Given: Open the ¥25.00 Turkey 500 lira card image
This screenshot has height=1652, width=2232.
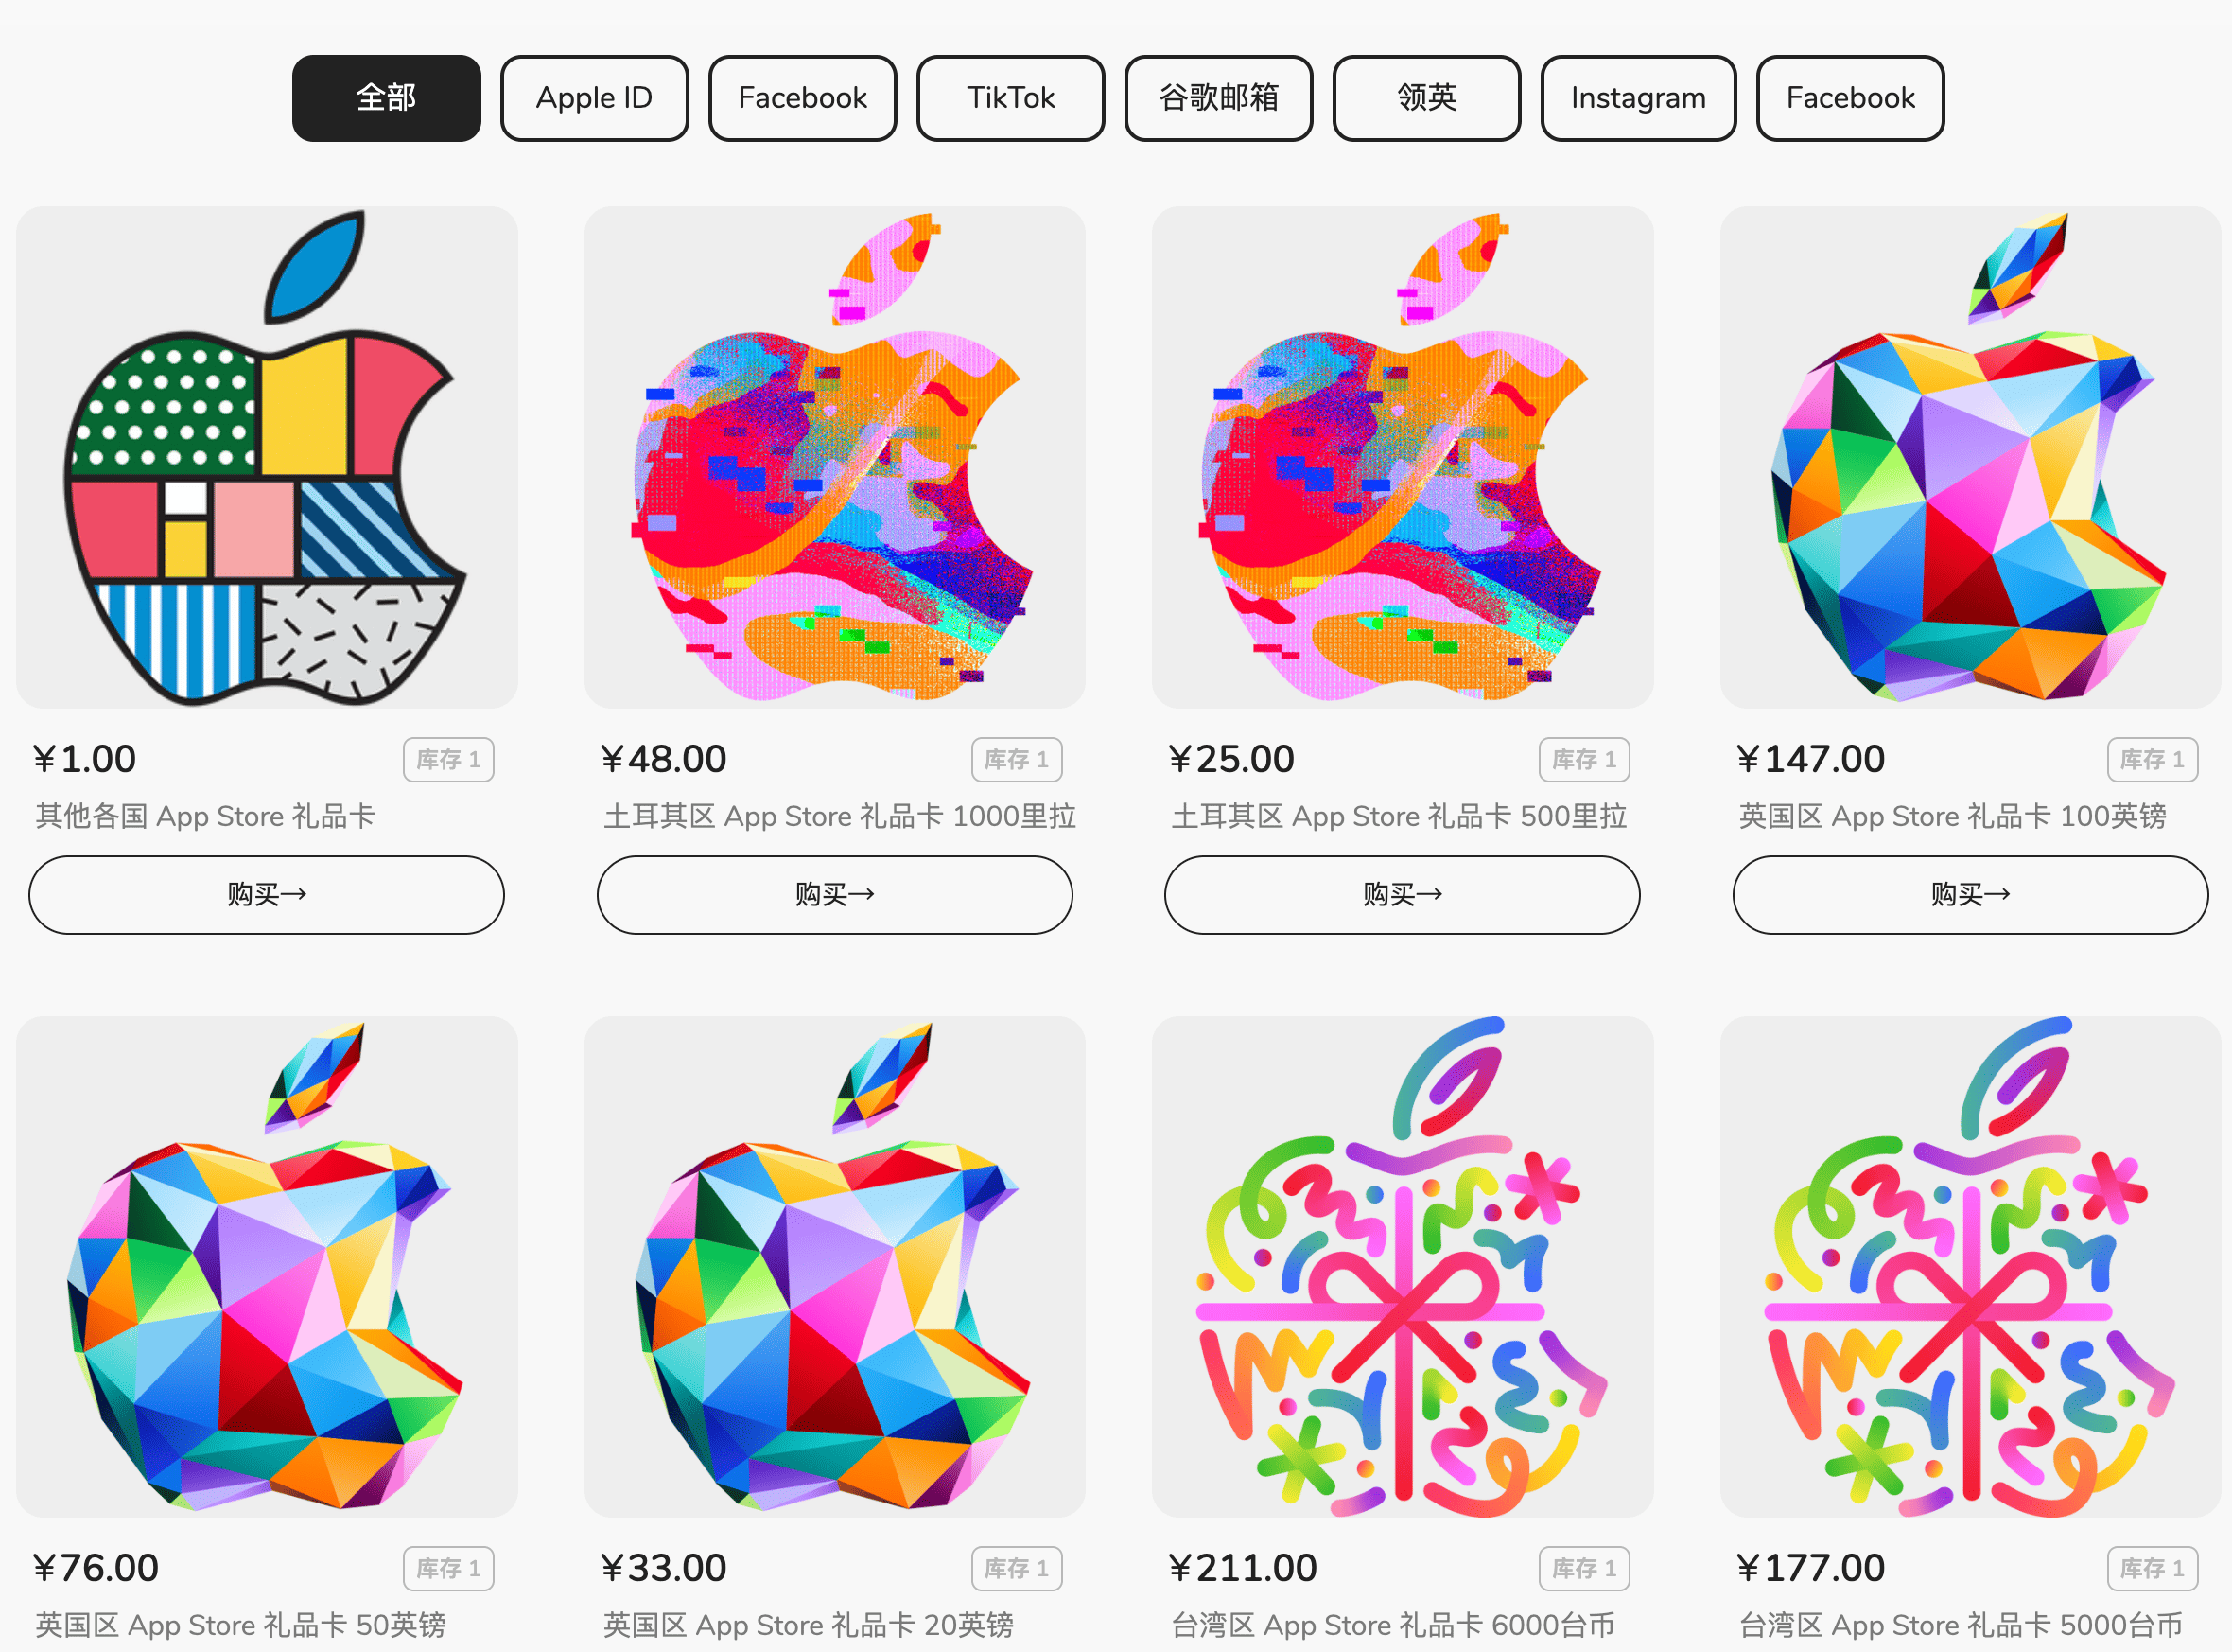Looking at the screenshot, I should coord(1403,457).
